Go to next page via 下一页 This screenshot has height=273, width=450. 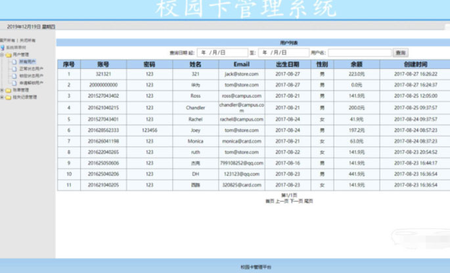(296, 201)
